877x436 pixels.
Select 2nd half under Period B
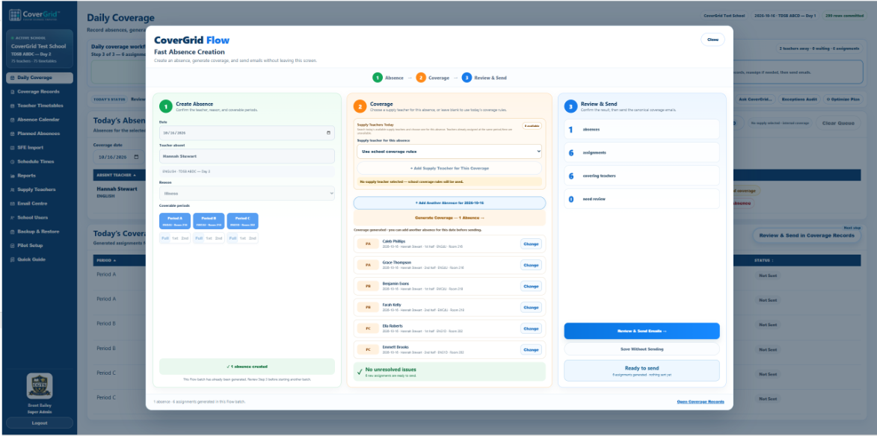[219, 238]
